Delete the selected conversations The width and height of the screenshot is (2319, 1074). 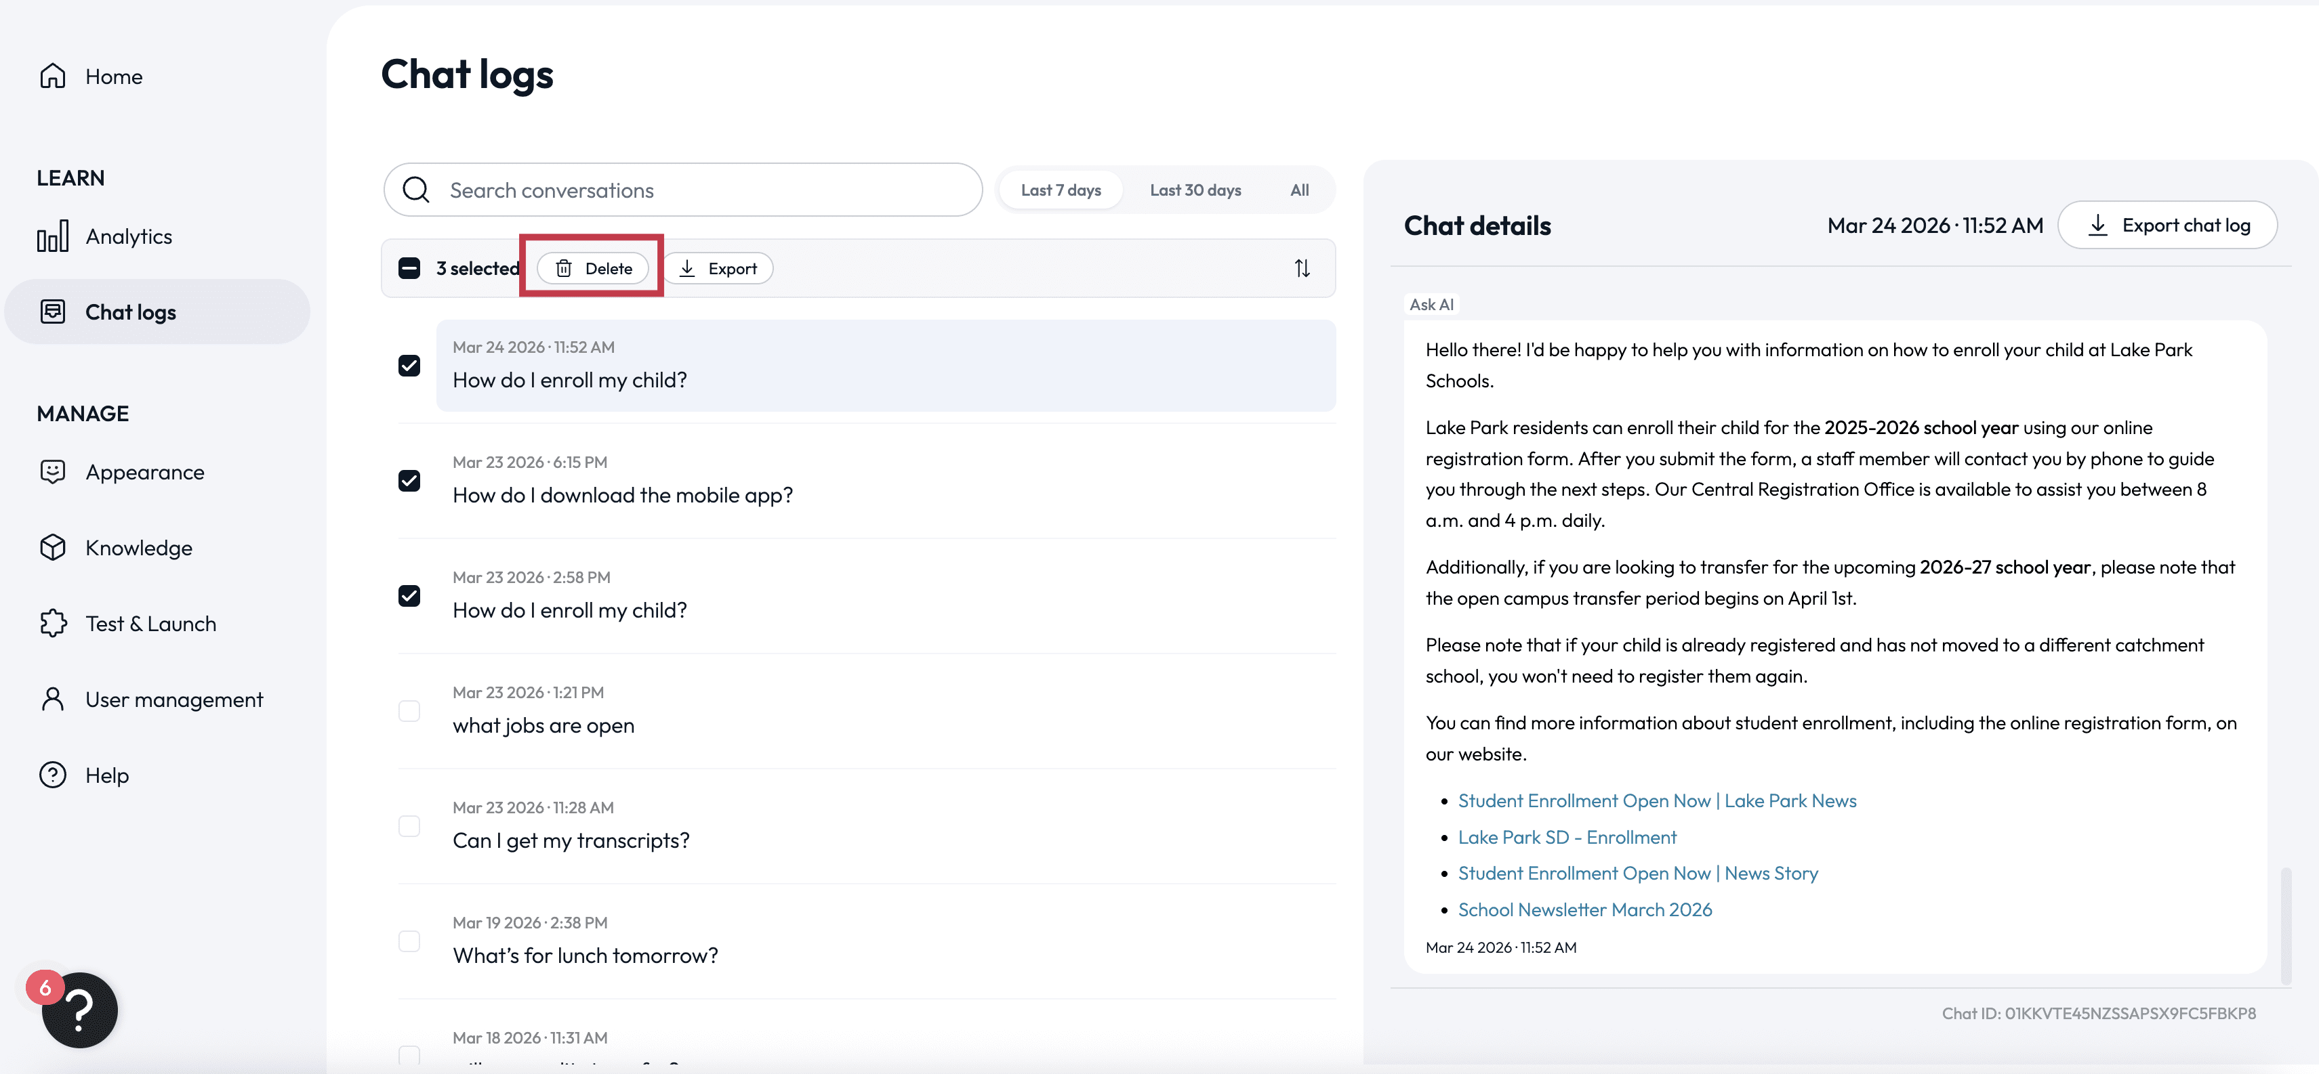point(592,268)
